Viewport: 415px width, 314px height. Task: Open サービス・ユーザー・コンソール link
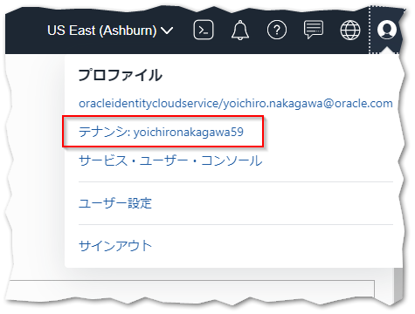pos(170,160)
